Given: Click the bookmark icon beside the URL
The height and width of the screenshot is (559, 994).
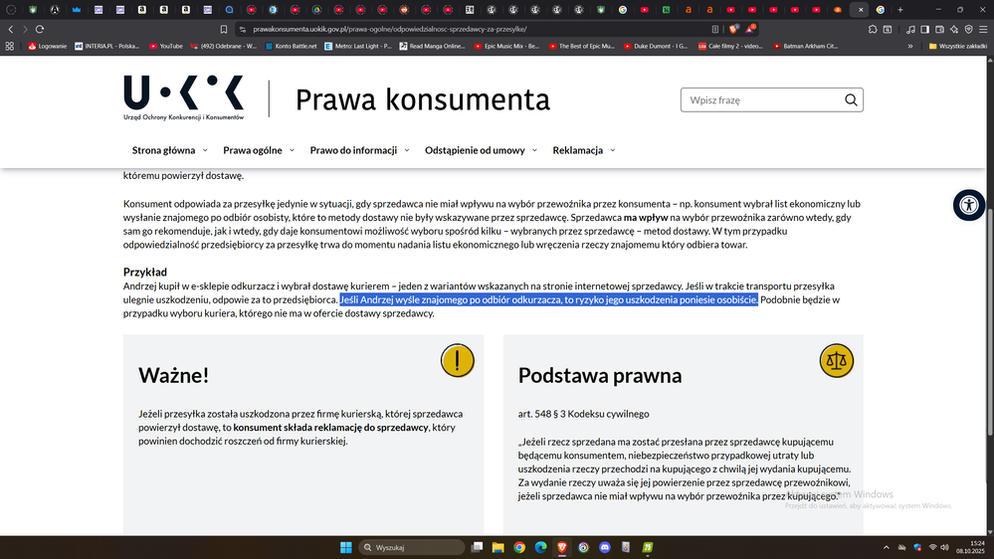Looking at the screenshot, I should (225, 29).
